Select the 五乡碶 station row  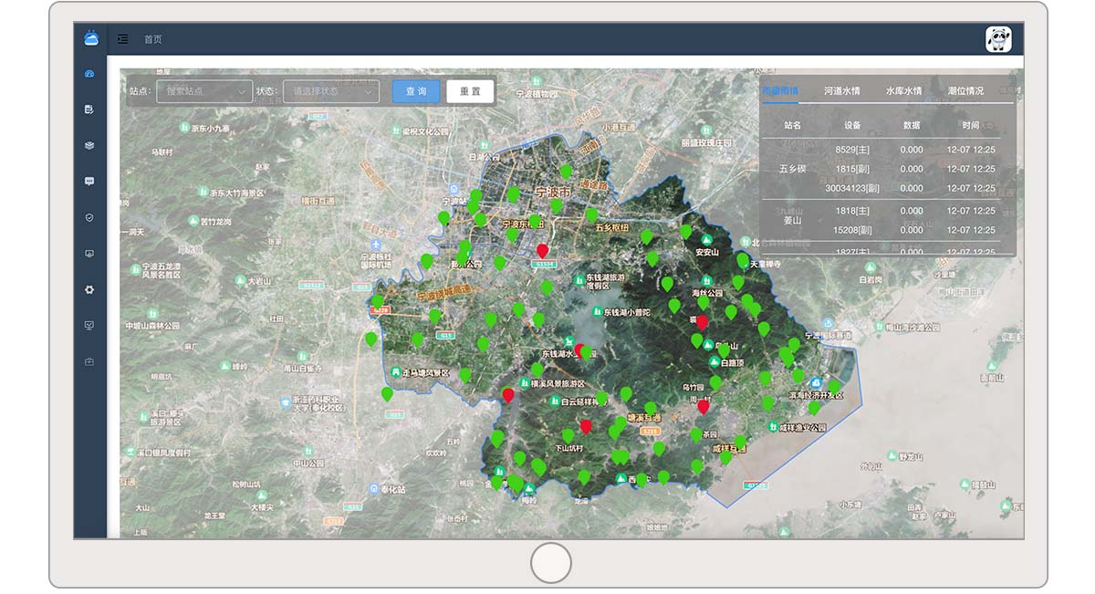tap(792, 169)
